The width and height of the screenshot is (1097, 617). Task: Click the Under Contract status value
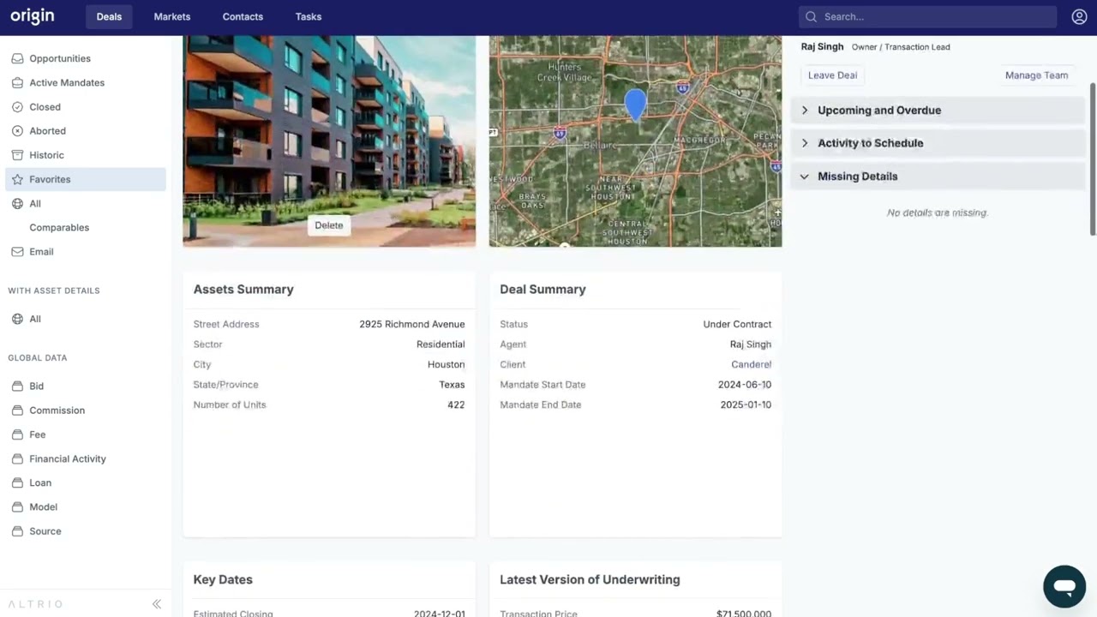pyautogui.click(x=737, y=324)
